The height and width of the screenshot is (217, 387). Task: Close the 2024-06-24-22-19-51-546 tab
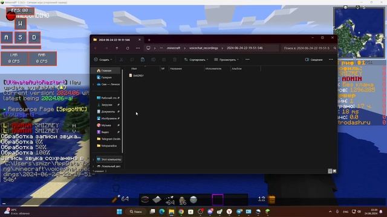(x=140, y=40)
